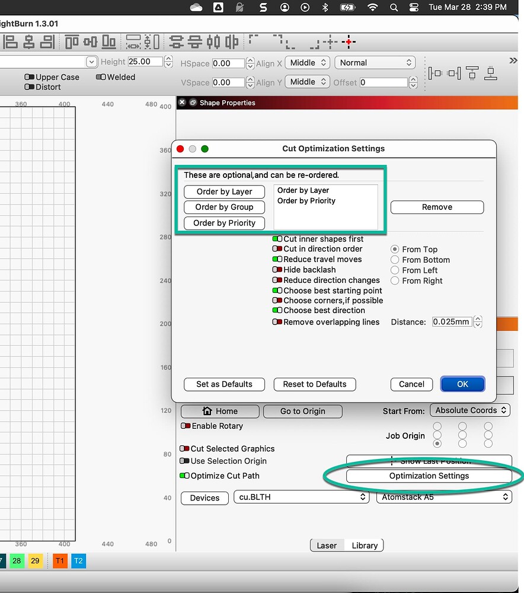Open the Start From Absolute Coords dropdown

pos(470,410)
